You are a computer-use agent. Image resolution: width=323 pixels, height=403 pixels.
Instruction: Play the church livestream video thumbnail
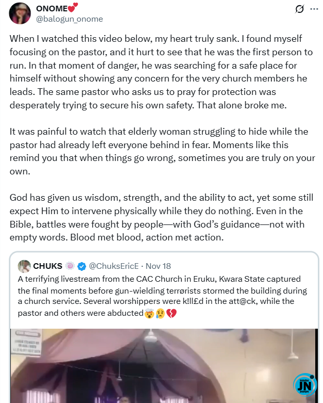coord(163,365)
